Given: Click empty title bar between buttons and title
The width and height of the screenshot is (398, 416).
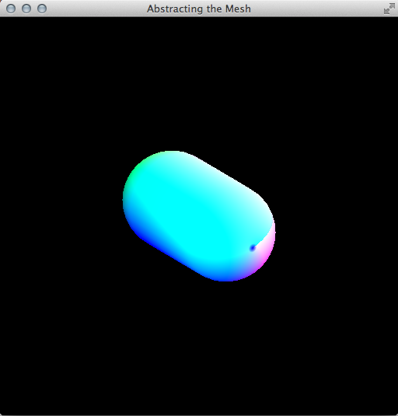Looking at the screenshot, I should pyautogui.click(x=97, y=9).
